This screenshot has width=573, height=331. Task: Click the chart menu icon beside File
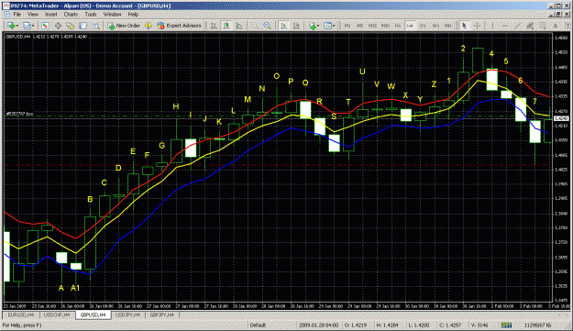(6, 15)
